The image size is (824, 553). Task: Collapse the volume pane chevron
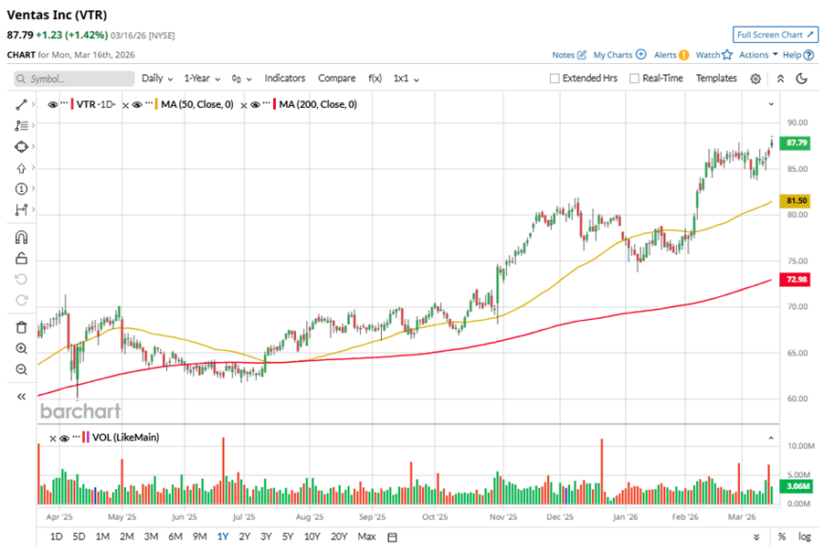771,438
